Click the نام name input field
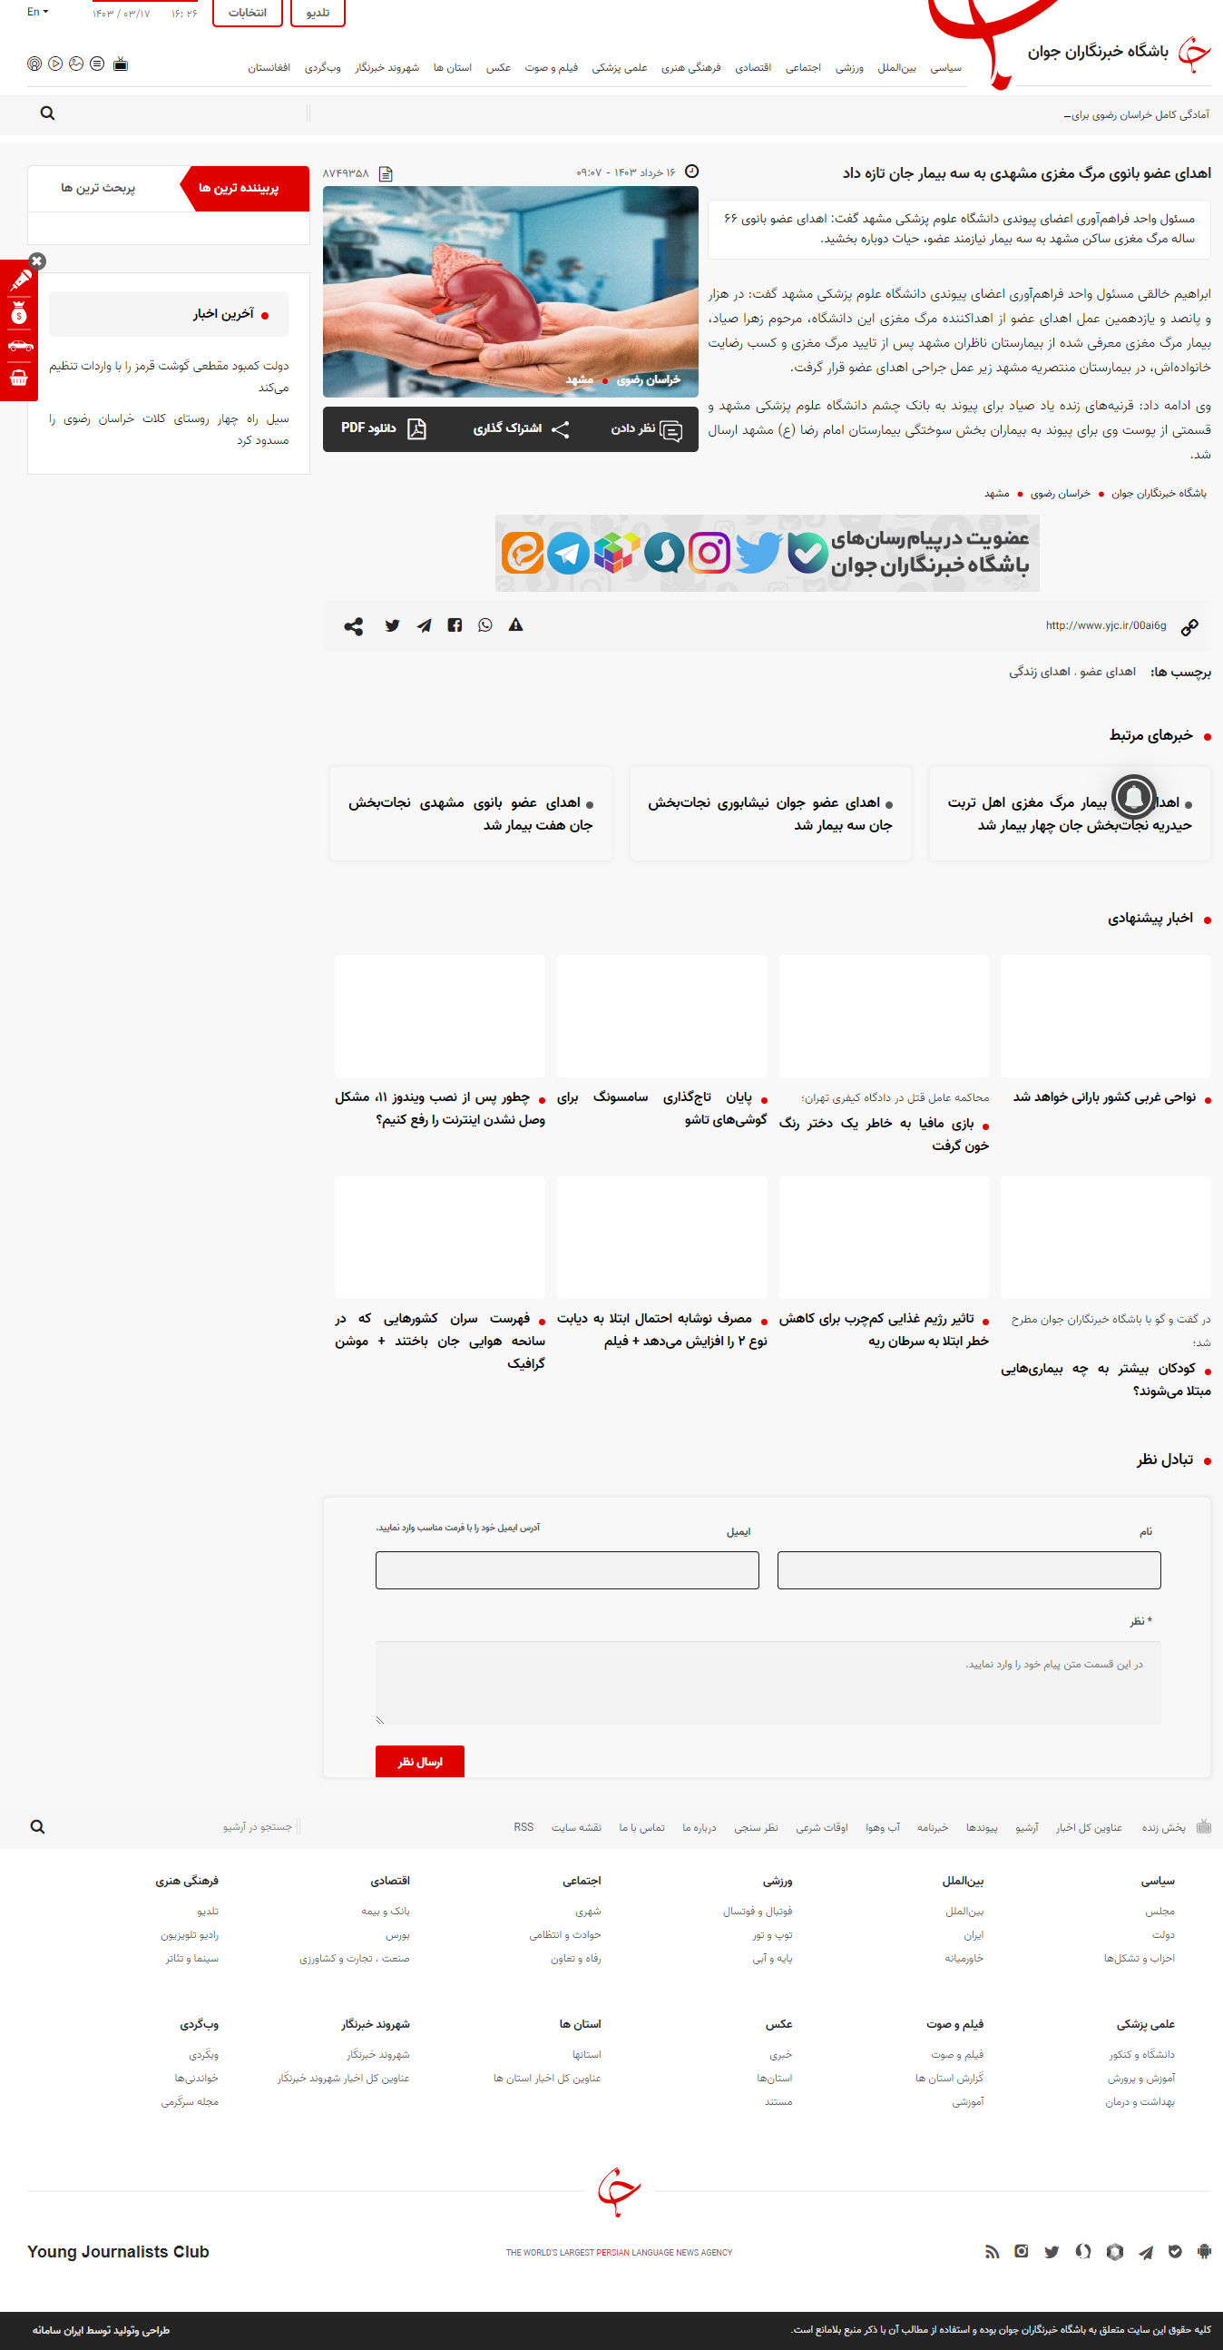Image resolution: width=1223 pixels, height=2350 pixels. click(969, 1570)
